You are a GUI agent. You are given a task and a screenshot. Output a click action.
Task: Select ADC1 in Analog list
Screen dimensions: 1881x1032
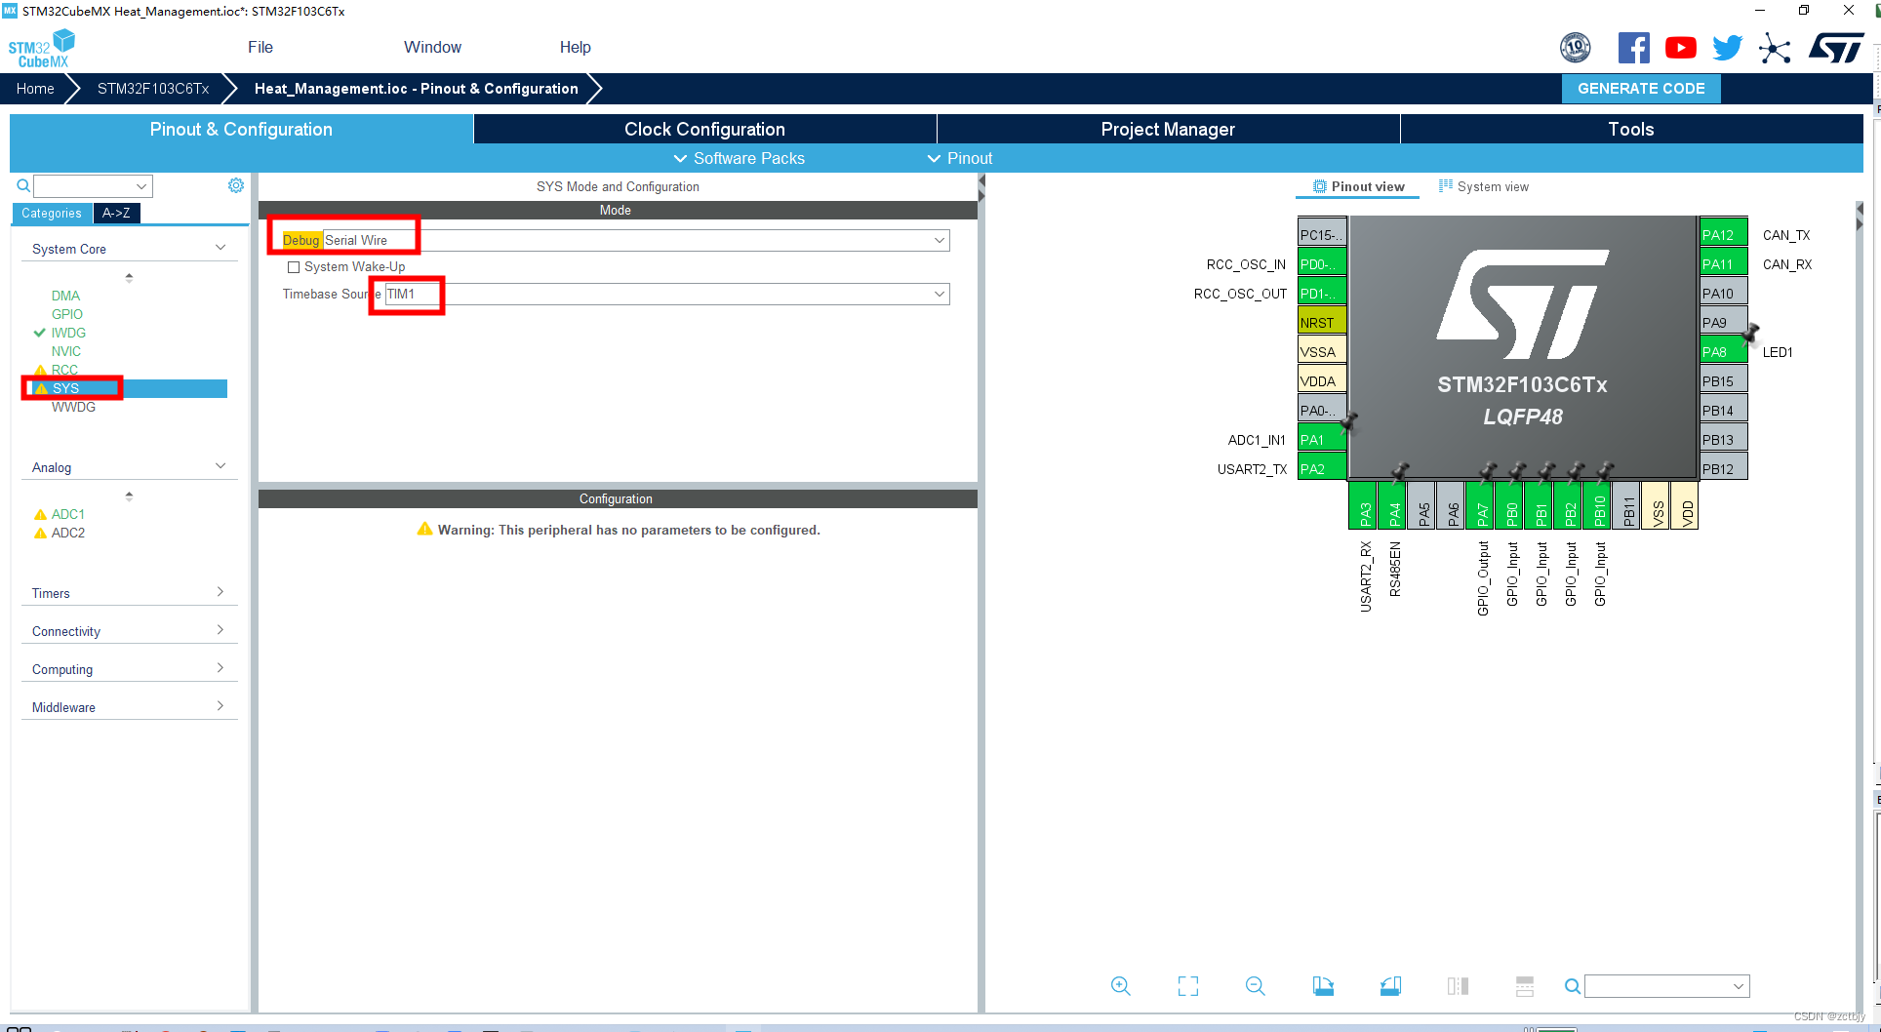coord(67,514)
